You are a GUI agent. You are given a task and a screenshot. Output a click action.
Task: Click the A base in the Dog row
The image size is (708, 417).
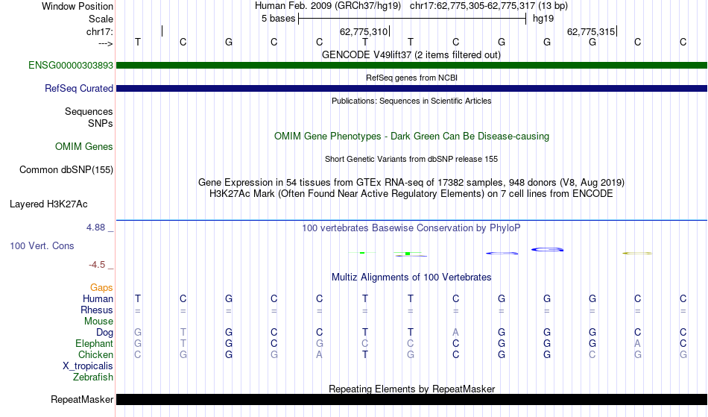click(455, 333)
